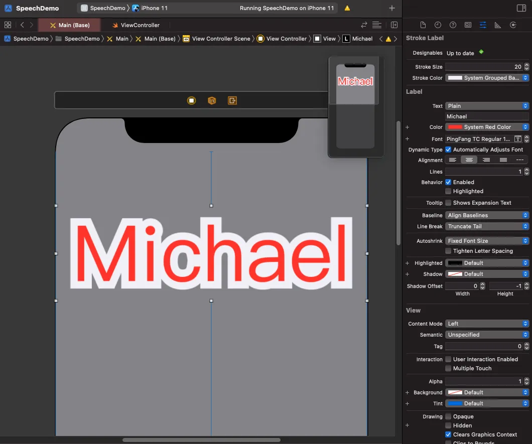This screenshot has height=444, width=532.
Task: Open the Connections inspector
Action: pos(513,25)
